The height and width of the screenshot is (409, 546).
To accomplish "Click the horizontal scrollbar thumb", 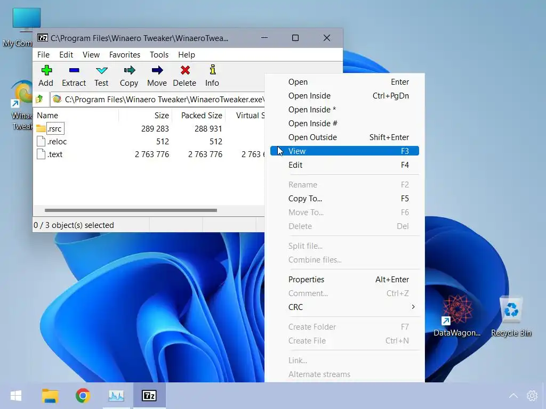I will pos(131,210).
